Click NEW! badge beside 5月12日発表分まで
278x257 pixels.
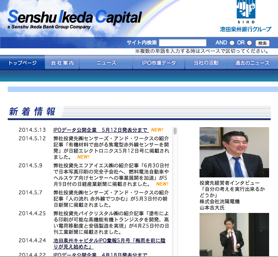(x=157, y=130)
